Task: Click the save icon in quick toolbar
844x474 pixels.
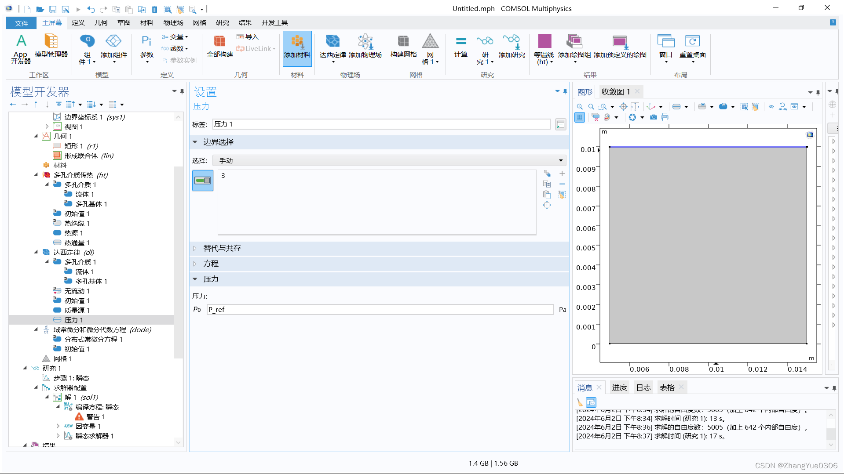Action: pos(53,9)
